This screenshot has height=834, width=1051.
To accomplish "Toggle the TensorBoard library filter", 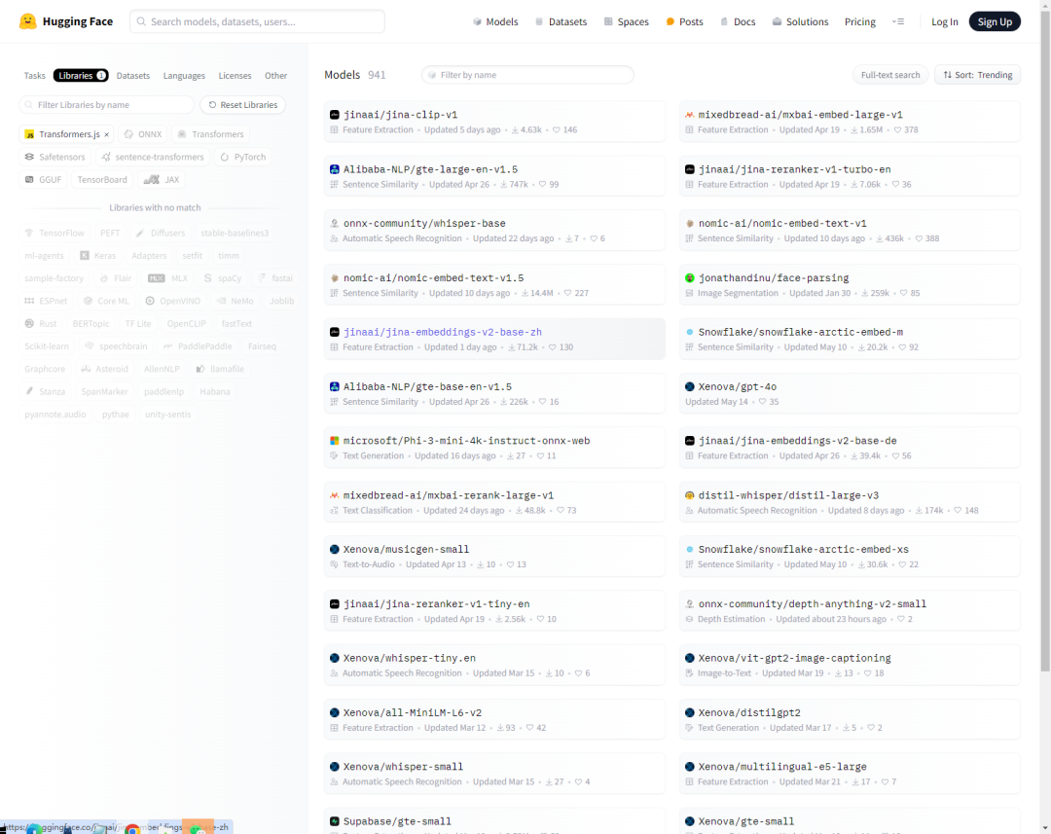I will 102,180.
